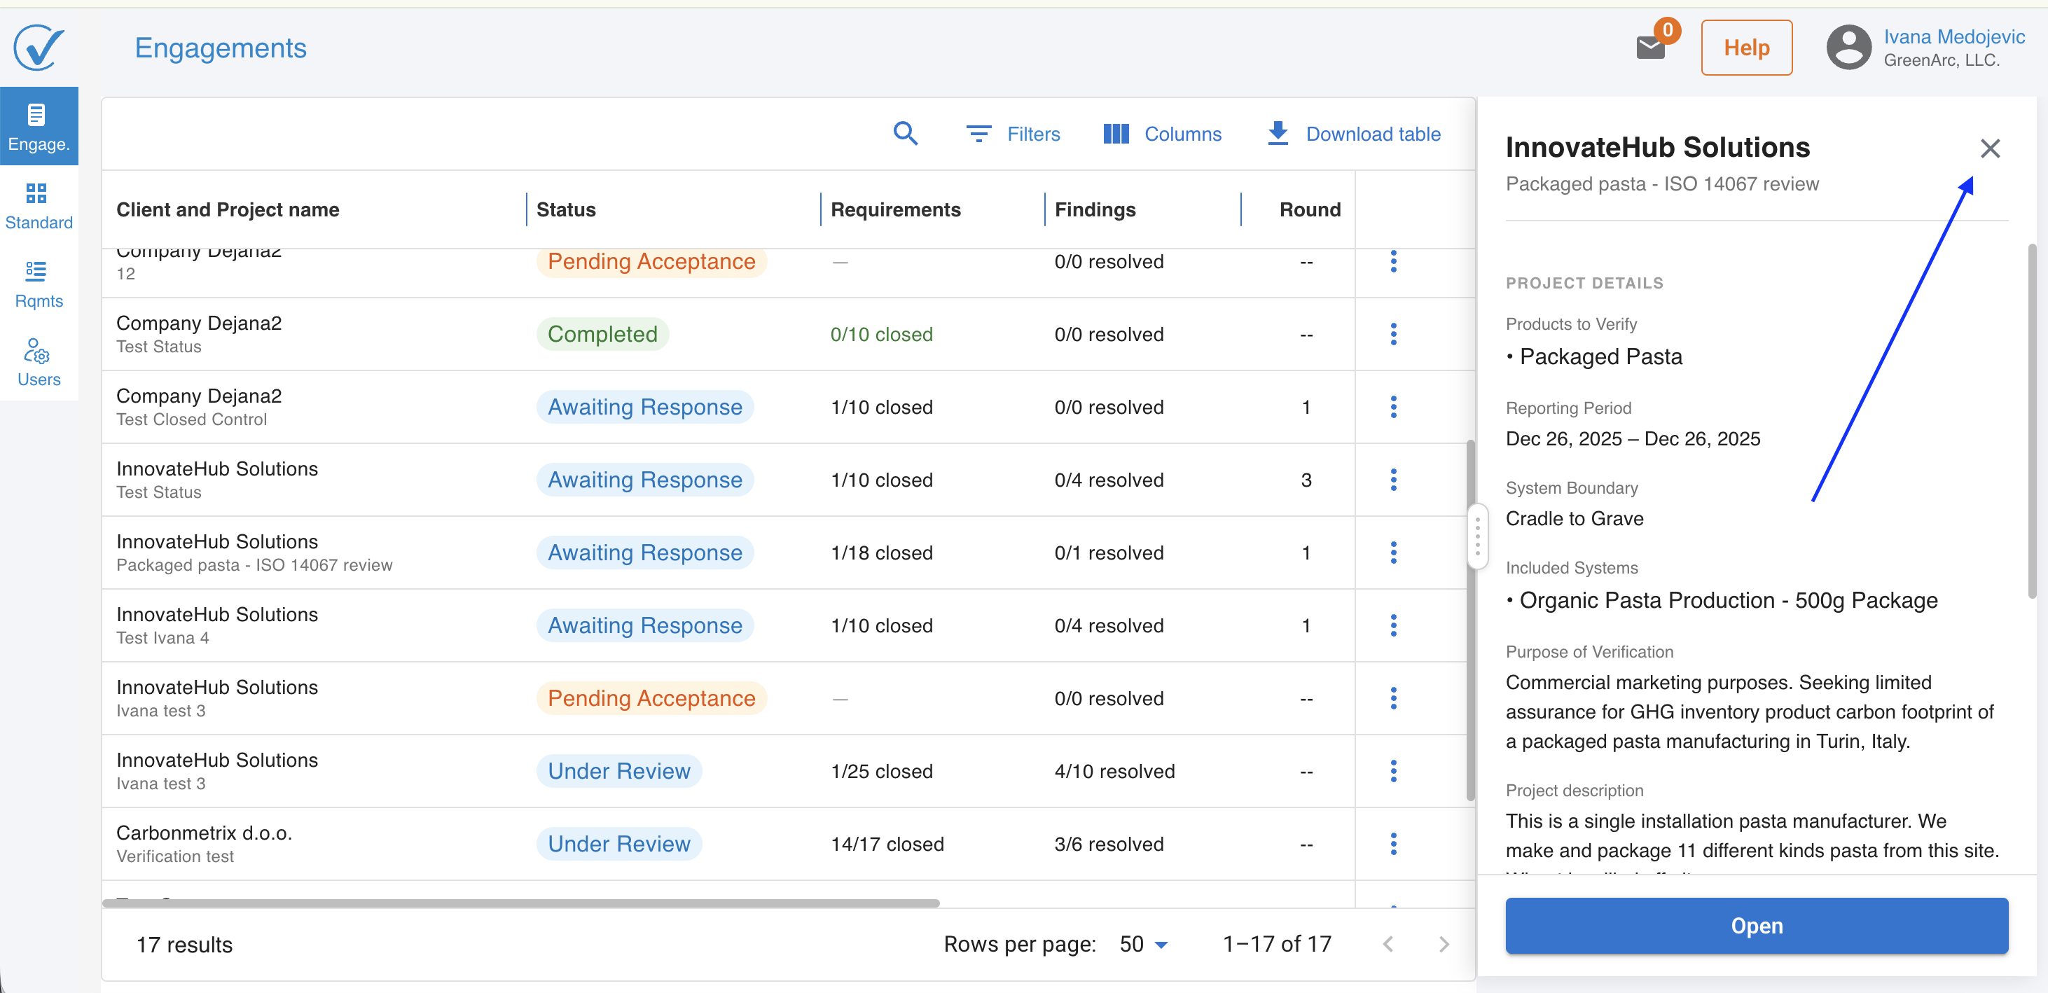2048x993 pixels.
Task: Close the InnovateHub Solutions details panel
Action: tap(1989, 148)
